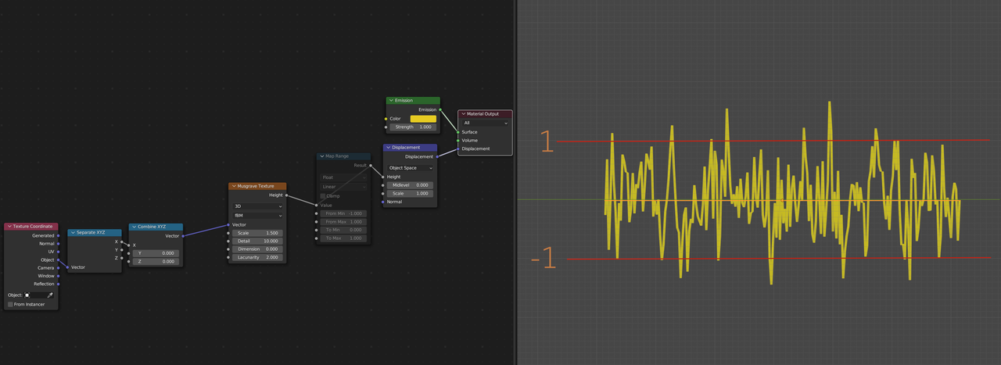Click the Surface input socket on Material Output
The width and height of the screenshot is (1001, 365).
[x=458, y=132]
